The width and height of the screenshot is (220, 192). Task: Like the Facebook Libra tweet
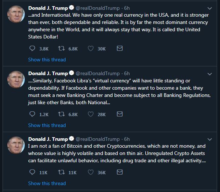coord(91,114)
